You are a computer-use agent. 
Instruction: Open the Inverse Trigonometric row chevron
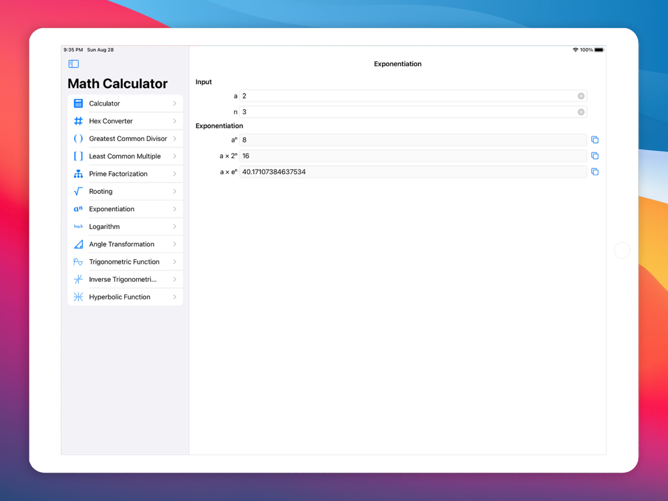point(174,279)
